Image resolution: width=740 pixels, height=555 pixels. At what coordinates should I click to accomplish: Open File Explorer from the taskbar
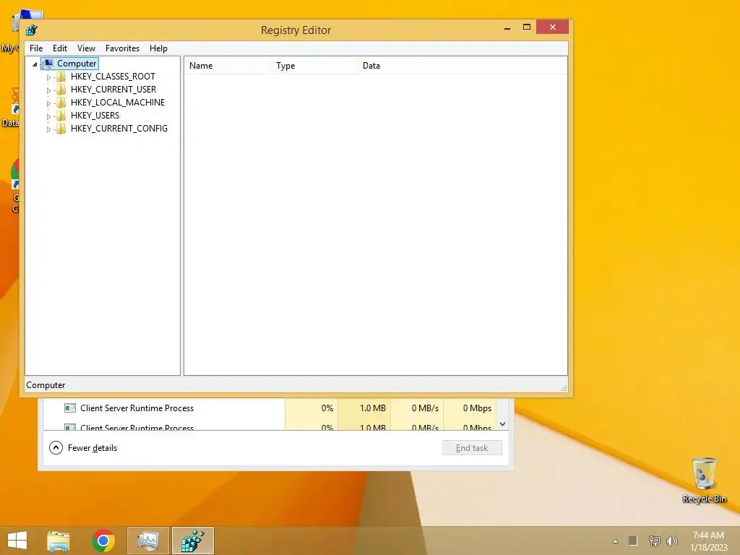pyautogui.click(x=58, y=541)
